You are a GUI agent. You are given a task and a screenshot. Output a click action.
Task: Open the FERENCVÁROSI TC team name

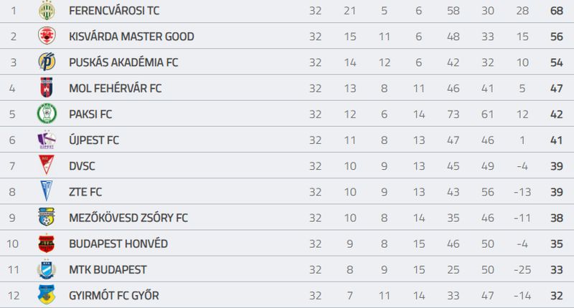click(114, 11)
